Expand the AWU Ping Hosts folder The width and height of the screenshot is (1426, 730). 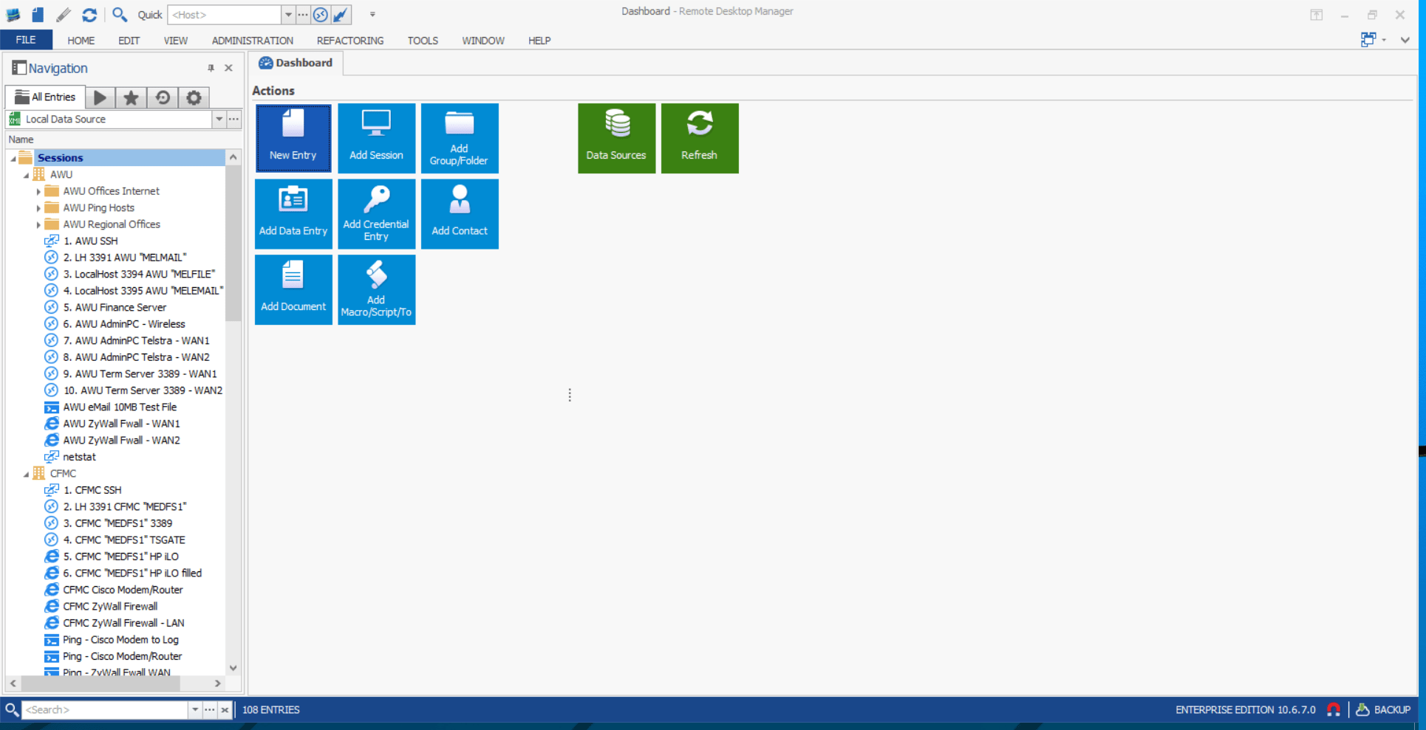[x=38, y=208]
